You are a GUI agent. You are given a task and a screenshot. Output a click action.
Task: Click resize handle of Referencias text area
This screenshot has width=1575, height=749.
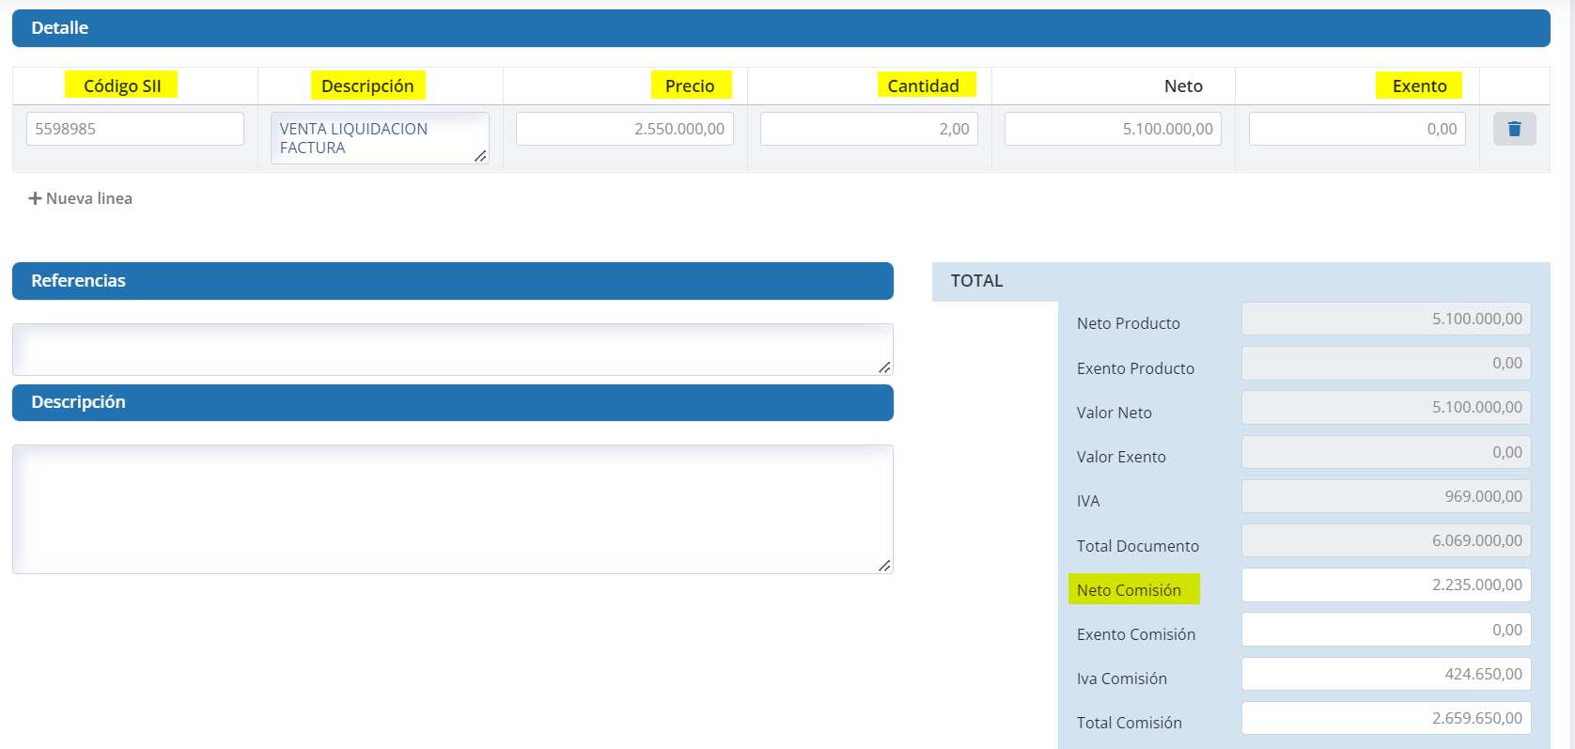[x=884, y=367]
